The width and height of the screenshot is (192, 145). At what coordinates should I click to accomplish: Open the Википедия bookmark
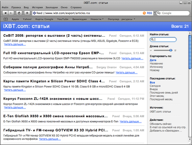[79, 19]
